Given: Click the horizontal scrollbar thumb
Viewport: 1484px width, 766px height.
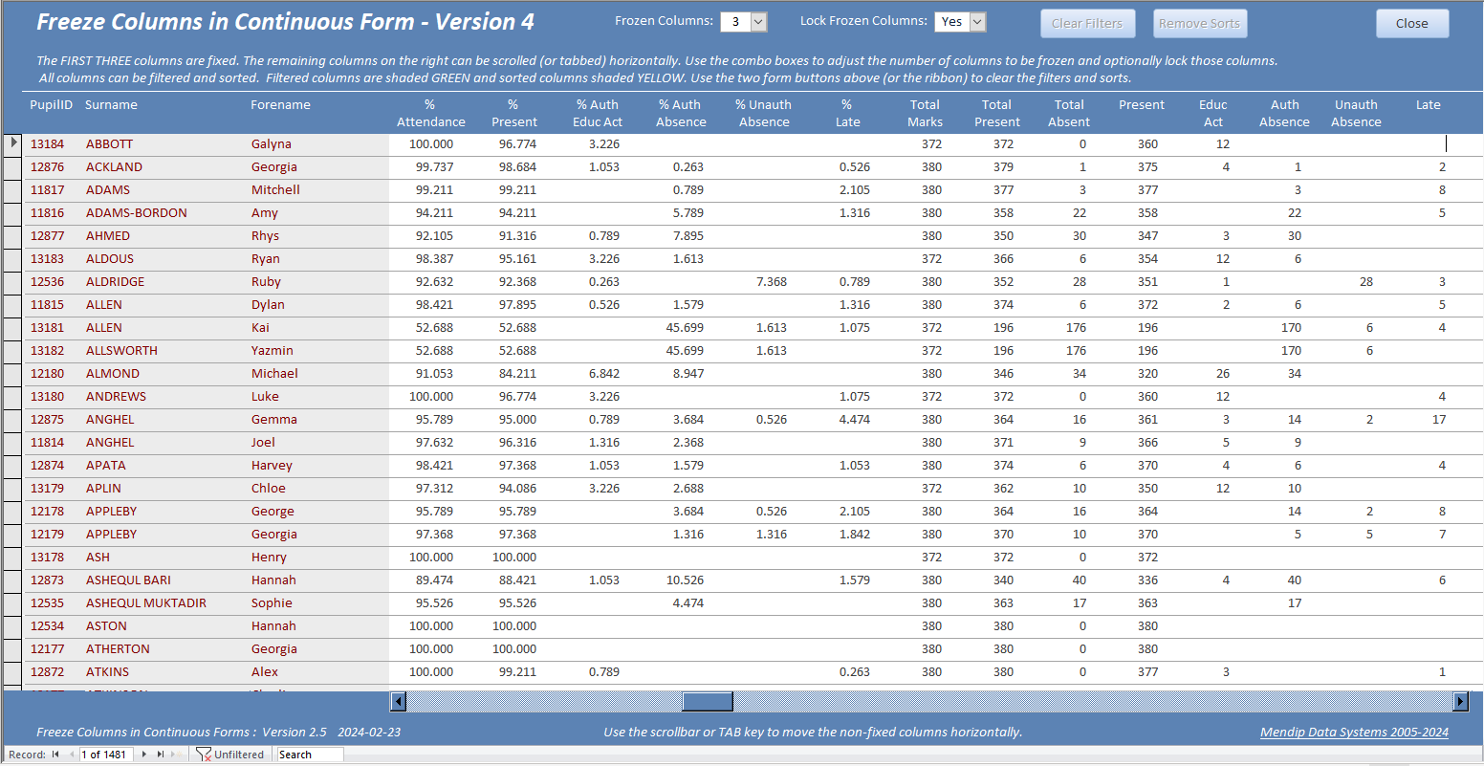Looking at the screenshot, I should (x=708, y=702).
